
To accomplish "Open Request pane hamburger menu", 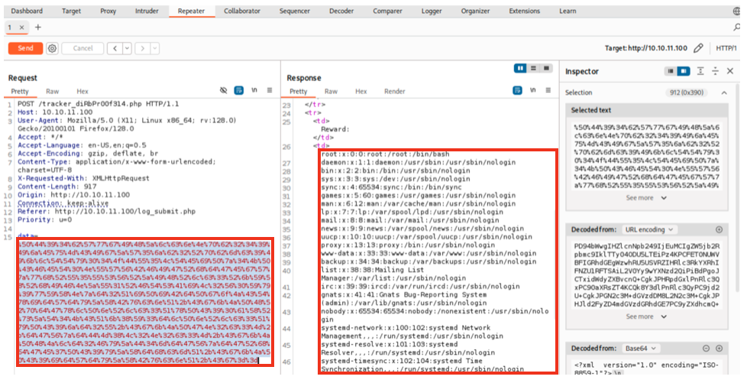I will tap(270, 90).
